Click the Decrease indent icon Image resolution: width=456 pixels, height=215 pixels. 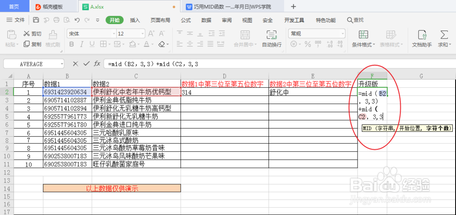tap(212, 34)
